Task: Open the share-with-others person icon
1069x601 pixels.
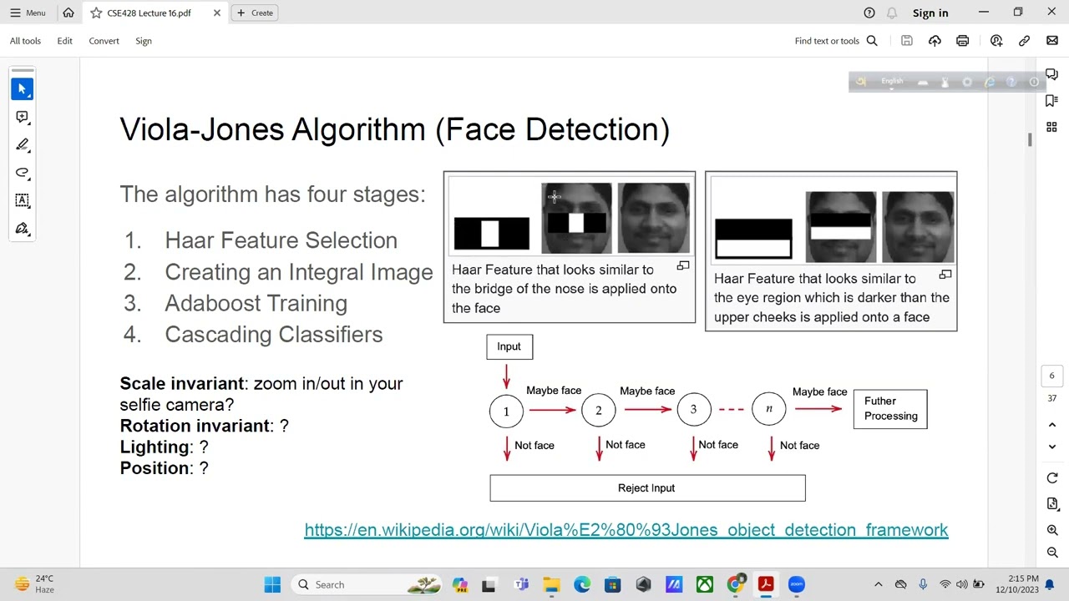Action: click(x=996, y=40)
